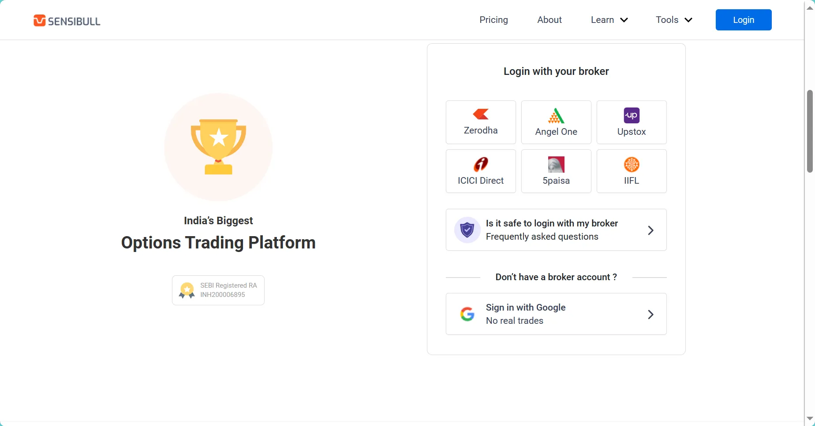This screenshot has width=815, height=426.
Task: Click the gold trophy illustration
Action: tap(218, 147)
